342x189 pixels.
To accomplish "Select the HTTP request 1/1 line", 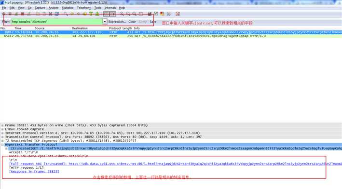I will (x=27, y=168).
